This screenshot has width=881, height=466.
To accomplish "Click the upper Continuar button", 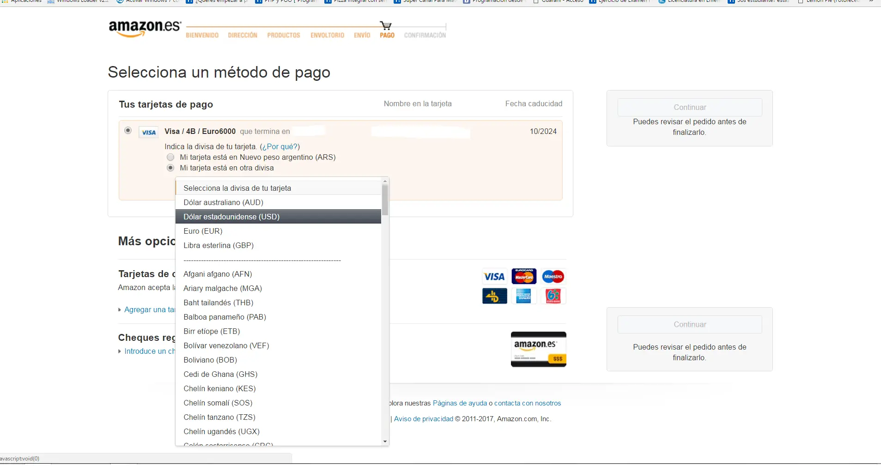I will pos(690,107).
